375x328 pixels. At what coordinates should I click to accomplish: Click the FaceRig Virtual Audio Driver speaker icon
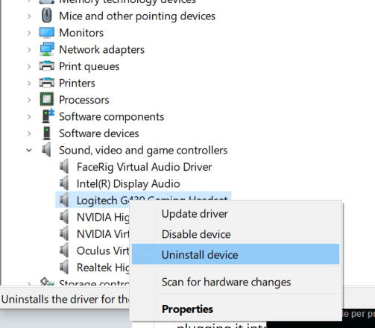point(64,166)
